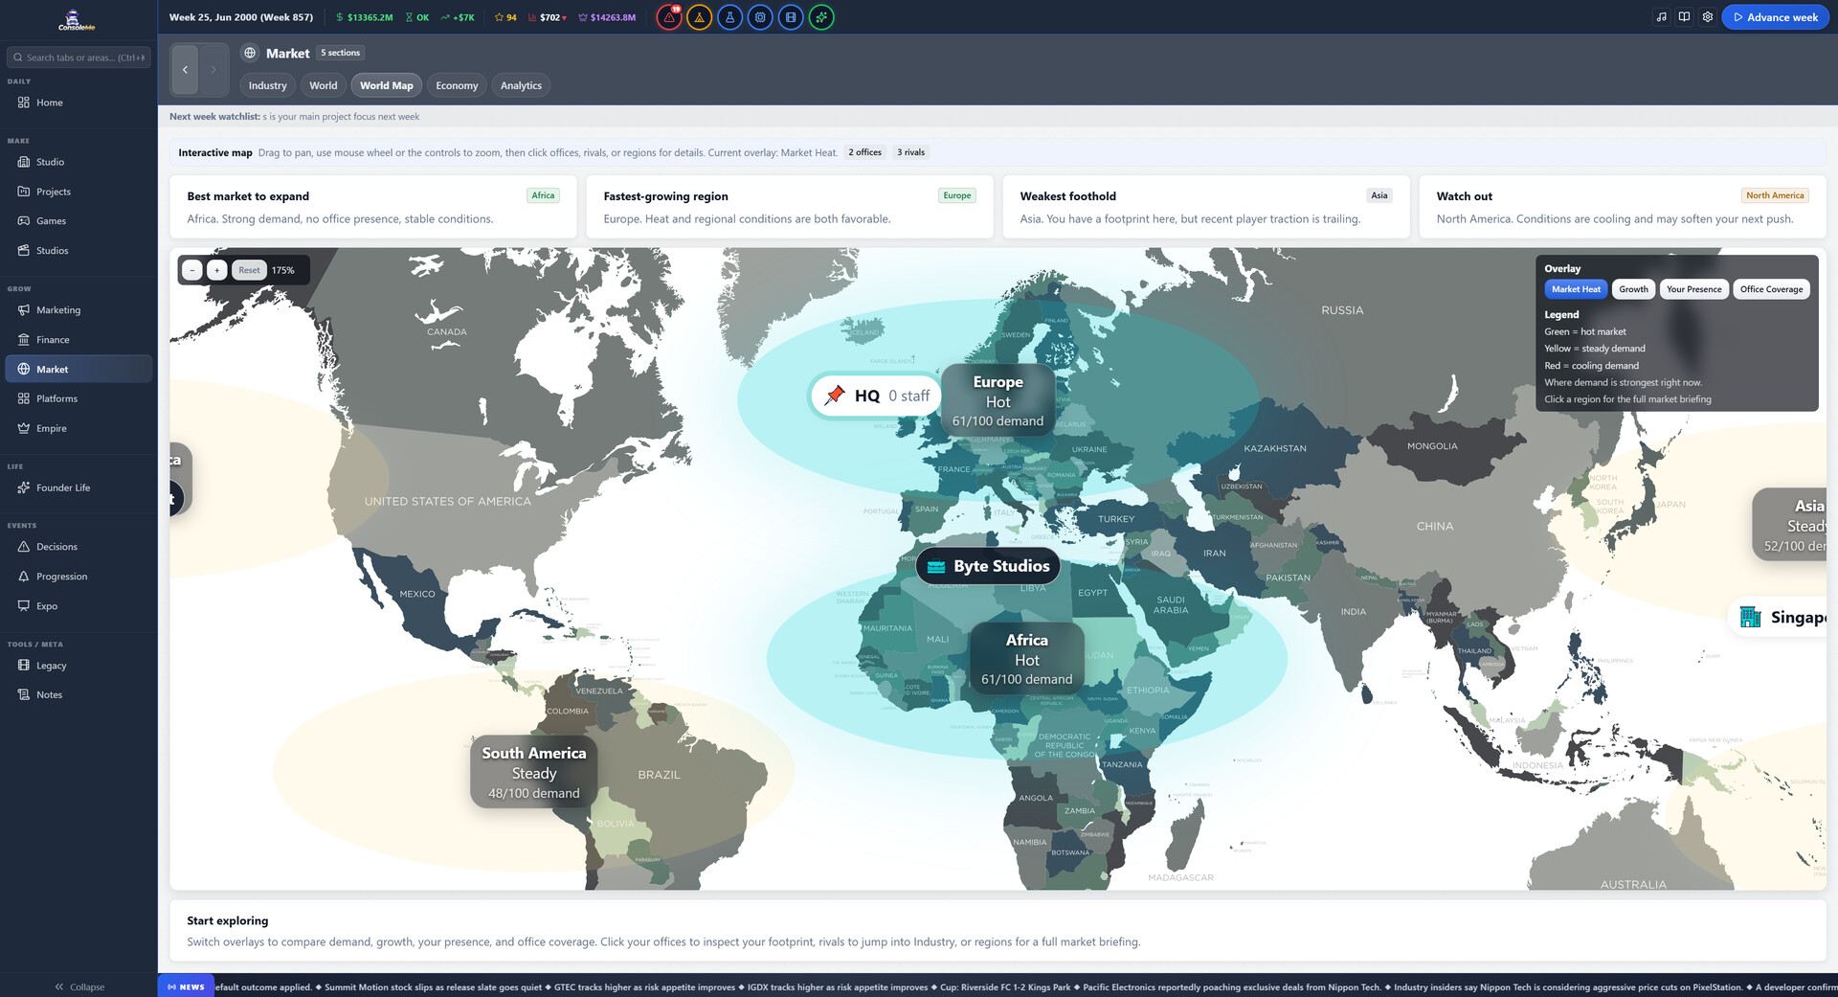The width and height of the screenshot is (1838, 997).
Task: Focus the search tabs input field
Action: 78,57
